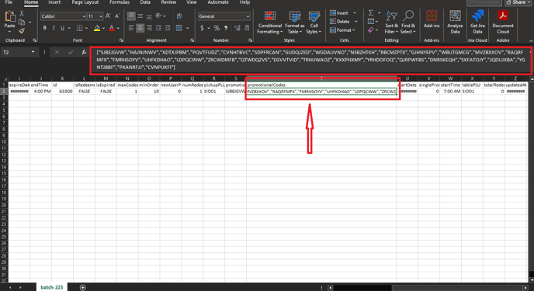Open Adobe Document Cloud
534x291 pixels.
pyautogui.click(x=503, y=22)
